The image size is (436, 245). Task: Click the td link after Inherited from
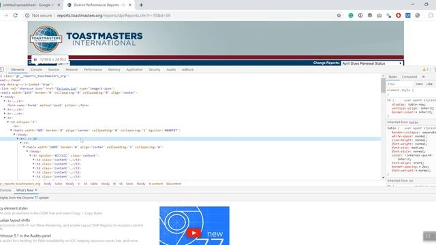[411, 181]
